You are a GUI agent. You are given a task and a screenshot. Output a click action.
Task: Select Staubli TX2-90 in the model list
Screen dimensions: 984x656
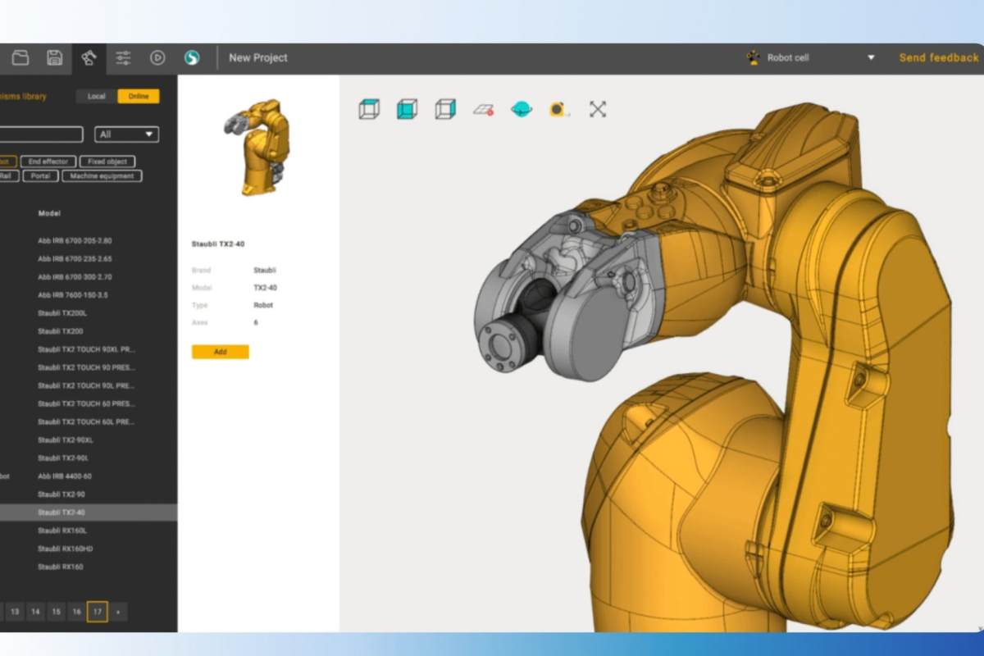(x=61, y=494)
